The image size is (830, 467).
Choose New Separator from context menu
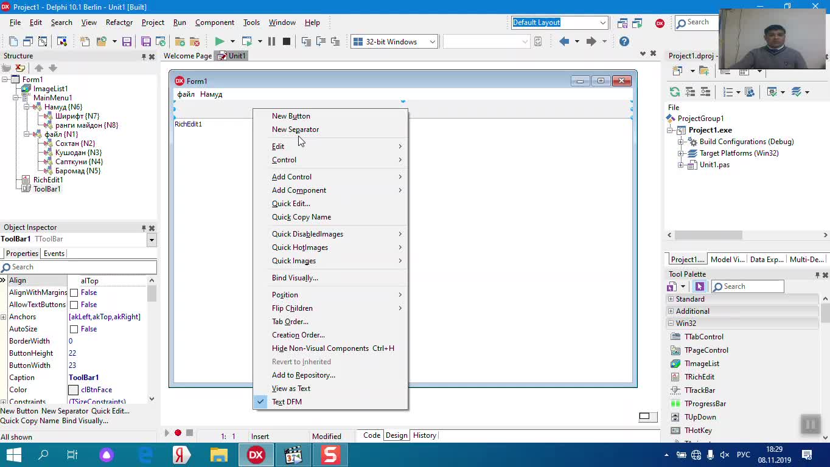(x=330, y=130)
